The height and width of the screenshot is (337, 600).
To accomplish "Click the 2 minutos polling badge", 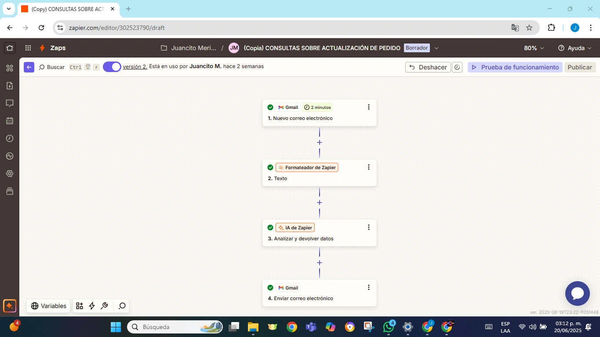I will tap(317, 107).
